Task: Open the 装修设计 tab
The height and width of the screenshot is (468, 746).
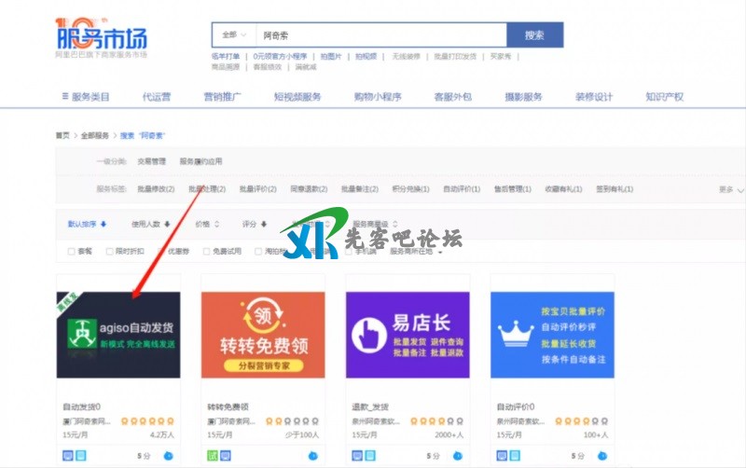Action: pyautogui.click(x=594, y=97)
